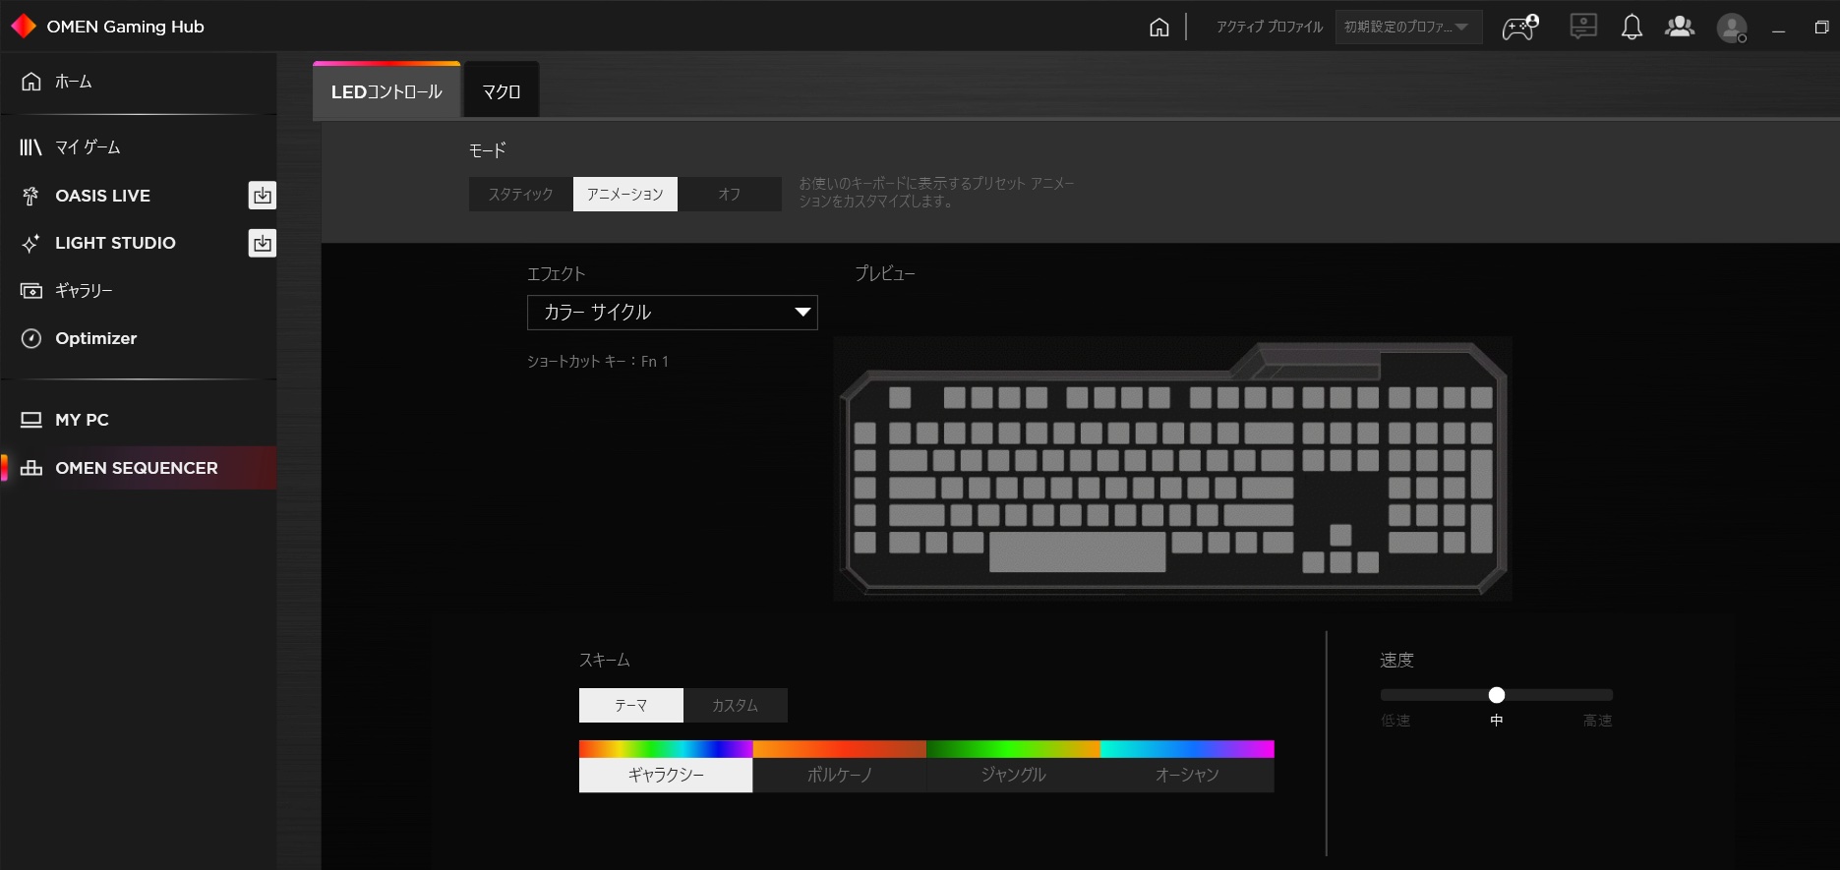The height and width of the screenshot is (870, 1840).
Task: Open OMEN SEQUENCER in sidebar
Action: (x=138, y=468)
